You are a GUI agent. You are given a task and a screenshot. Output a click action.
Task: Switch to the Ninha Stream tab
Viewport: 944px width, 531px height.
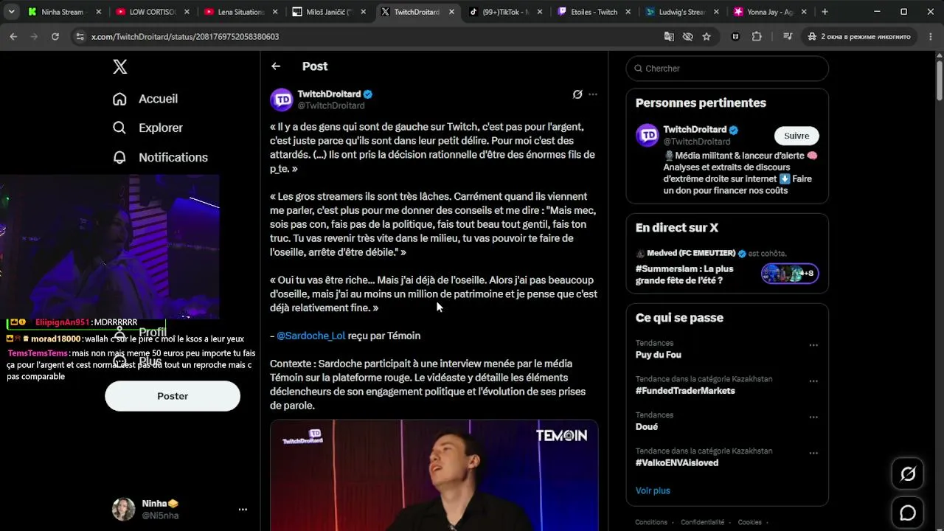pyautogui.click(x=62, y=12)
